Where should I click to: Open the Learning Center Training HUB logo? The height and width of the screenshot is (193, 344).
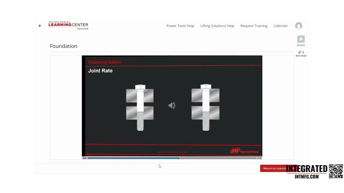tap(68, 25)
